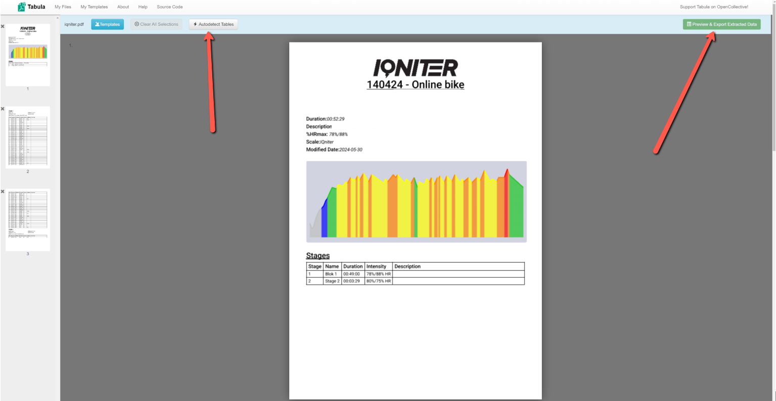Click the Tabula logo icon
Image resolution: width=776 pixels, height=401 pixels.
pyautogui.click(x=22, y=7)
